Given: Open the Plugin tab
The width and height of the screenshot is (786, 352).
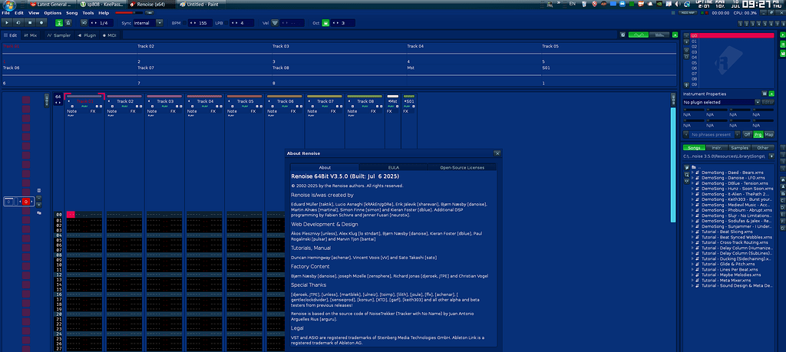Looking at the screenshot, I should click(x=86, y=35).
